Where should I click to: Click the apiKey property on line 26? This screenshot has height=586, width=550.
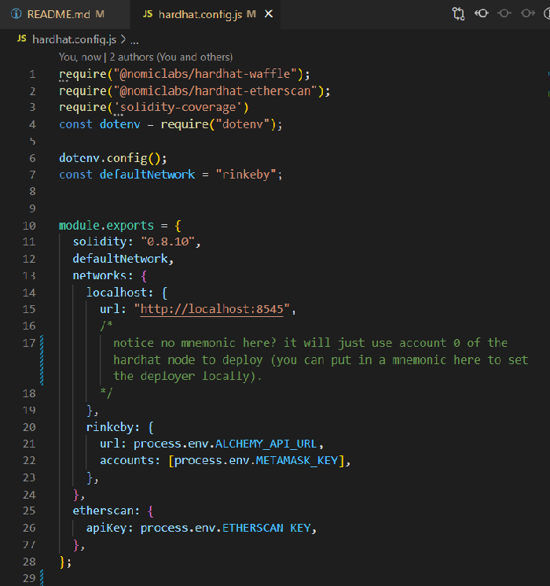pos(106,528)
